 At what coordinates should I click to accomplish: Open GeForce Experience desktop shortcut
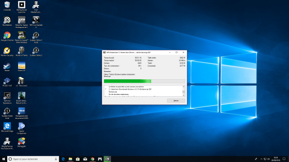point(7,98)
